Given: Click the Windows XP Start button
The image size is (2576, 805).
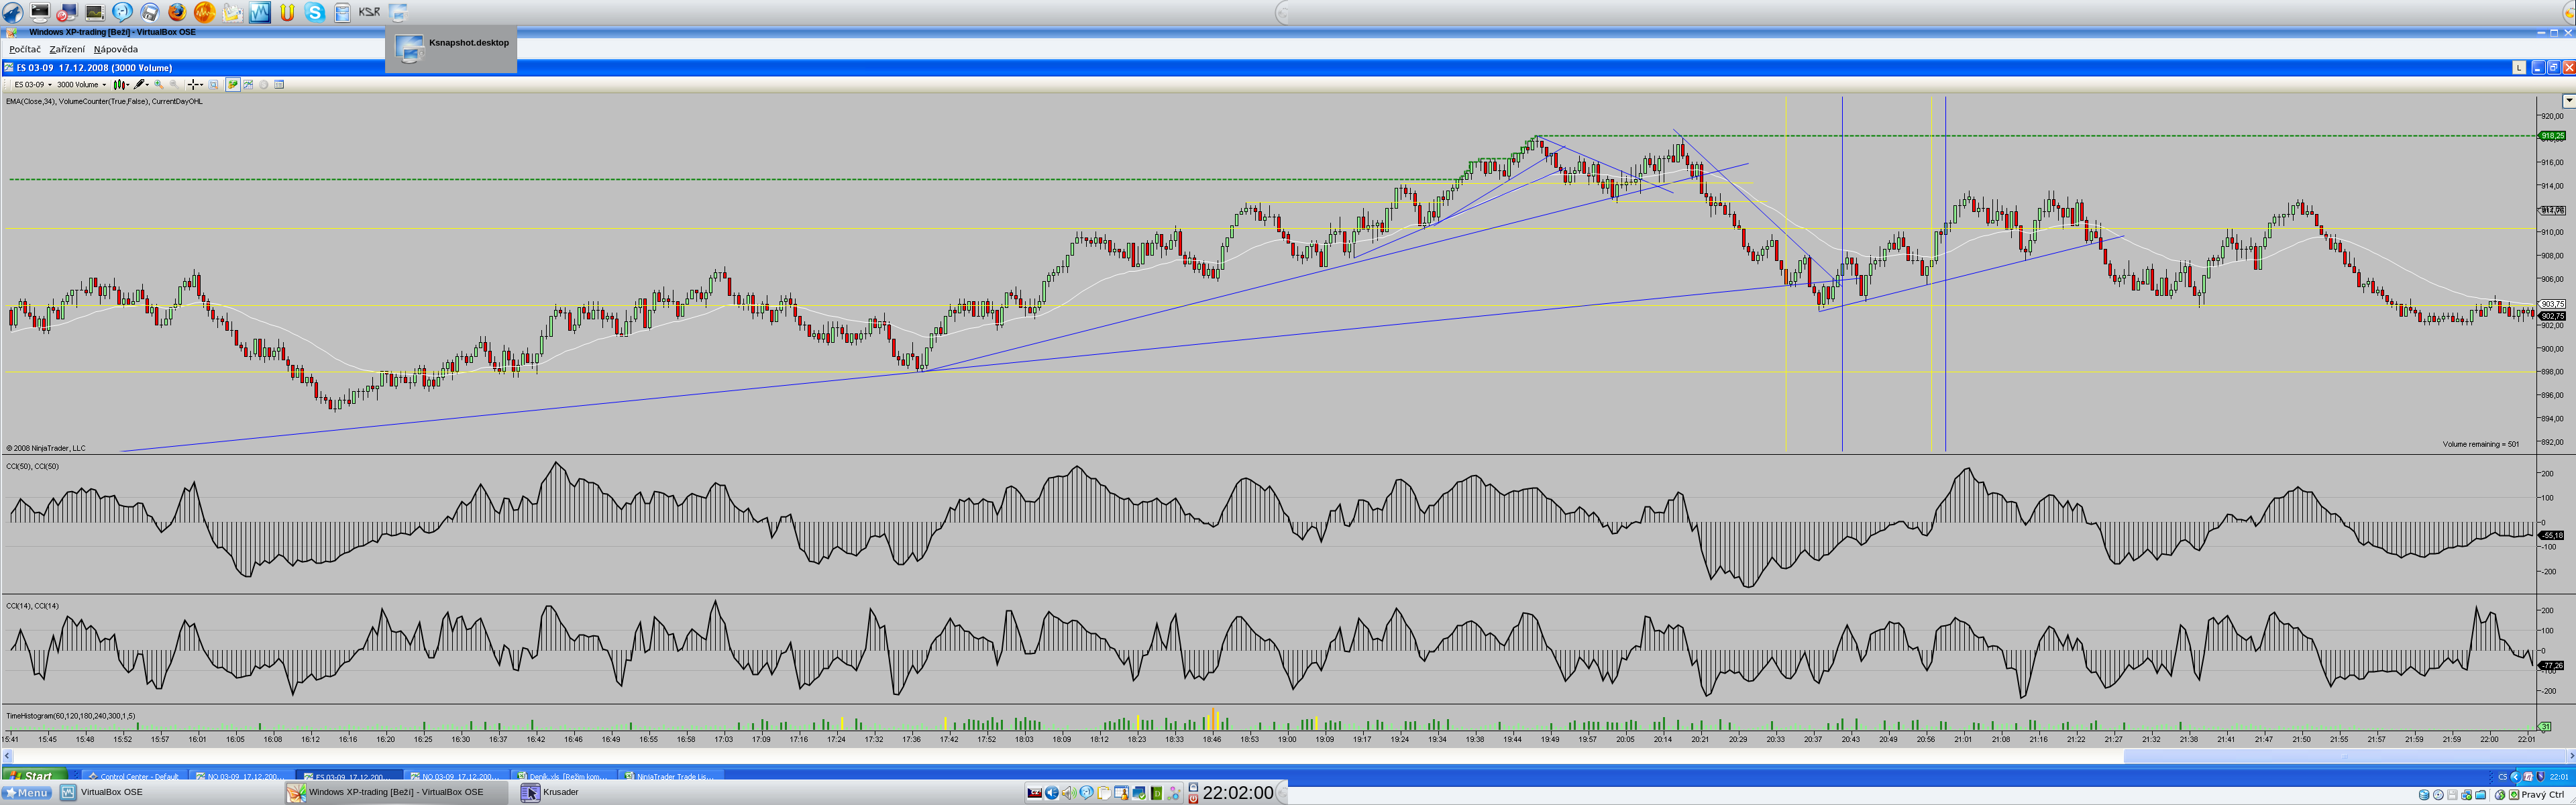Looking at the screenshot, I should (x=33, y=776).
